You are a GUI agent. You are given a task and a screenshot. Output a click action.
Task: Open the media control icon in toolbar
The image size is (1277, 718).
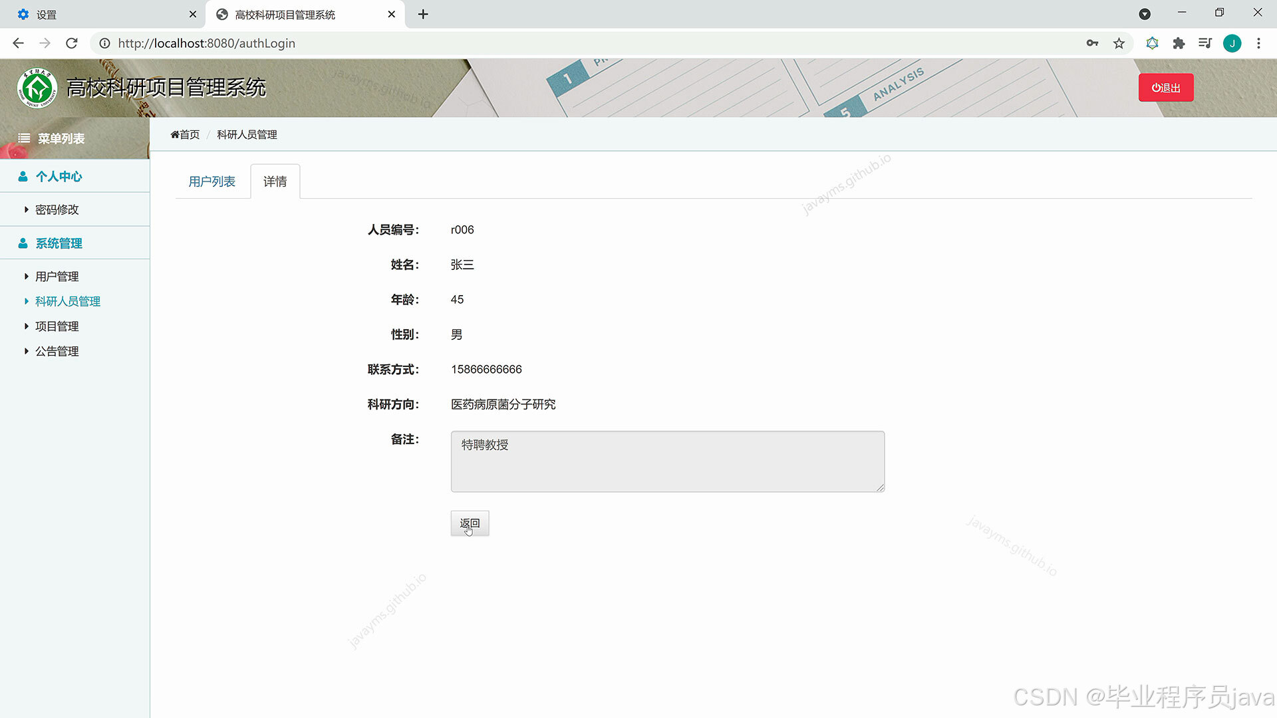1205,43
